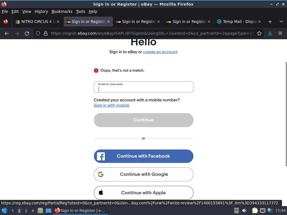Open the Bookmarks menu
The image size is (287, 215).
(x=62, y=11)
